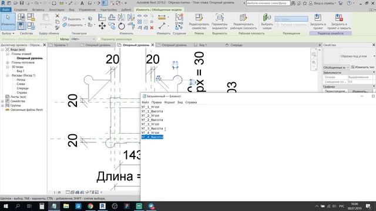
Task: Select the Изменить (Modify) arrow tool
Action: tap(8, 22)
